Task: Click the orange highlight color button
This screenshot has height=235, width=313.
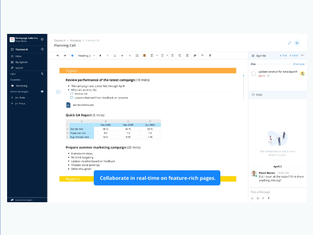Action: coord(145,56)
